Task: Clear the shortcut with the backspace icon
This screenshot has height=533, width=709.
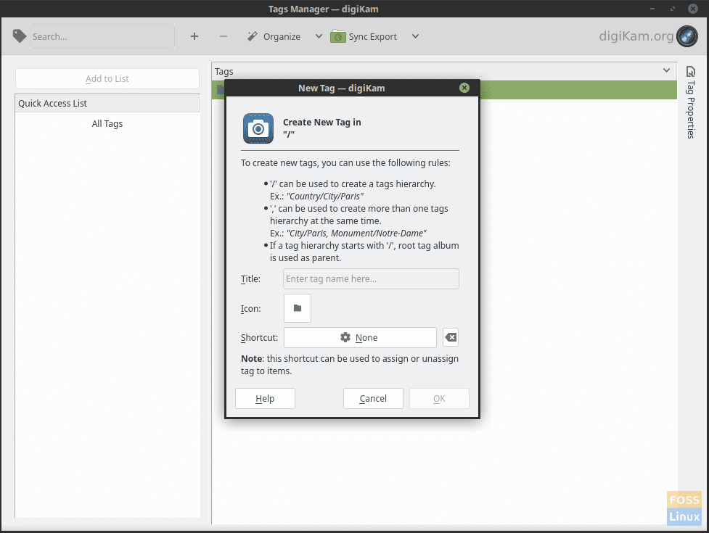Action: (x=451, y=337)
